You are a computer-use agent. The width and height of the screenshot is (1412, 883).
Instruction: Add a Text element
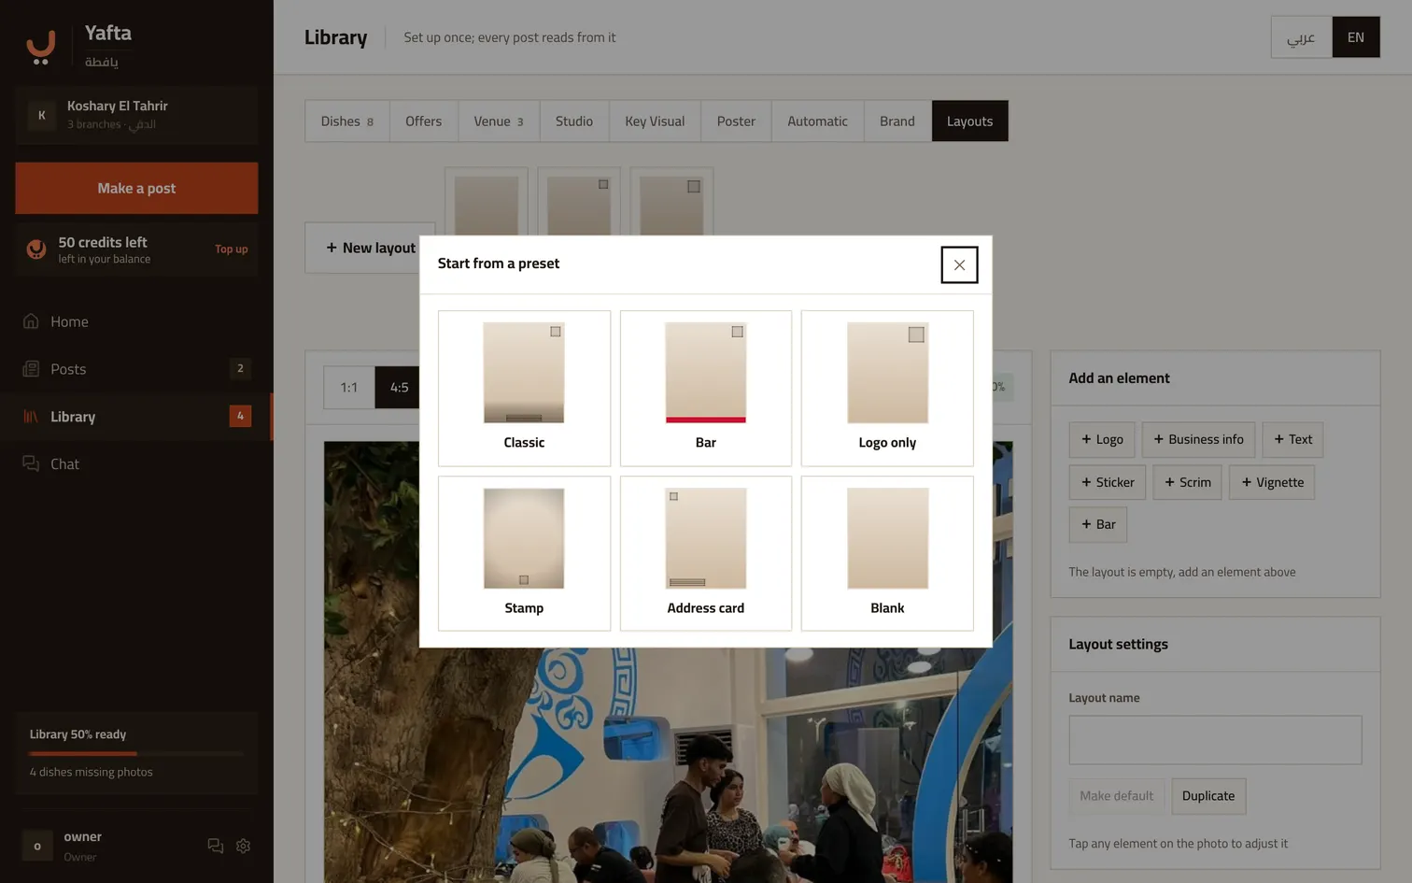point(1292,439)
